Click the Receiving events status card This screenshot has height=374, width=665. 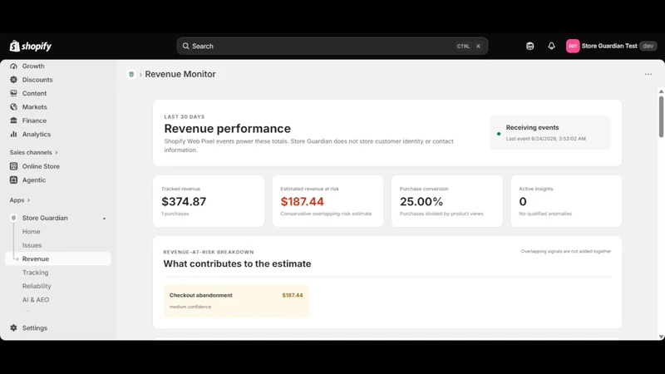[549, 133]
